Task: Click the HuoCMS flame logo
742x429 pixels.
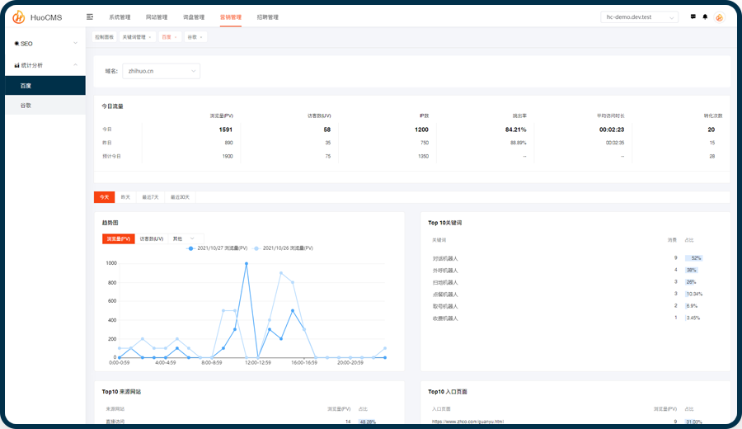Action: [18, 17]
